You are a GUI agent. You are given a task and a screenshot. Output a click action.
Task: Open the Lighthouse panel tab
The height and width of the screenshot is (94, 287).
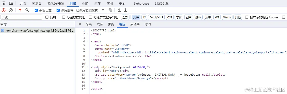click(x=141, y=4)
